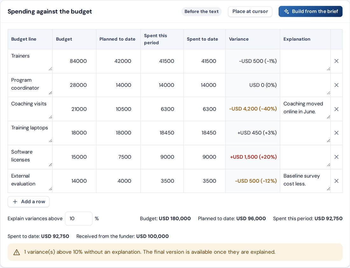Image resolution: width=350 pixels, height=268 pixels.
Task: Edit the Program coordinator line name
Action: click(30, 85)
